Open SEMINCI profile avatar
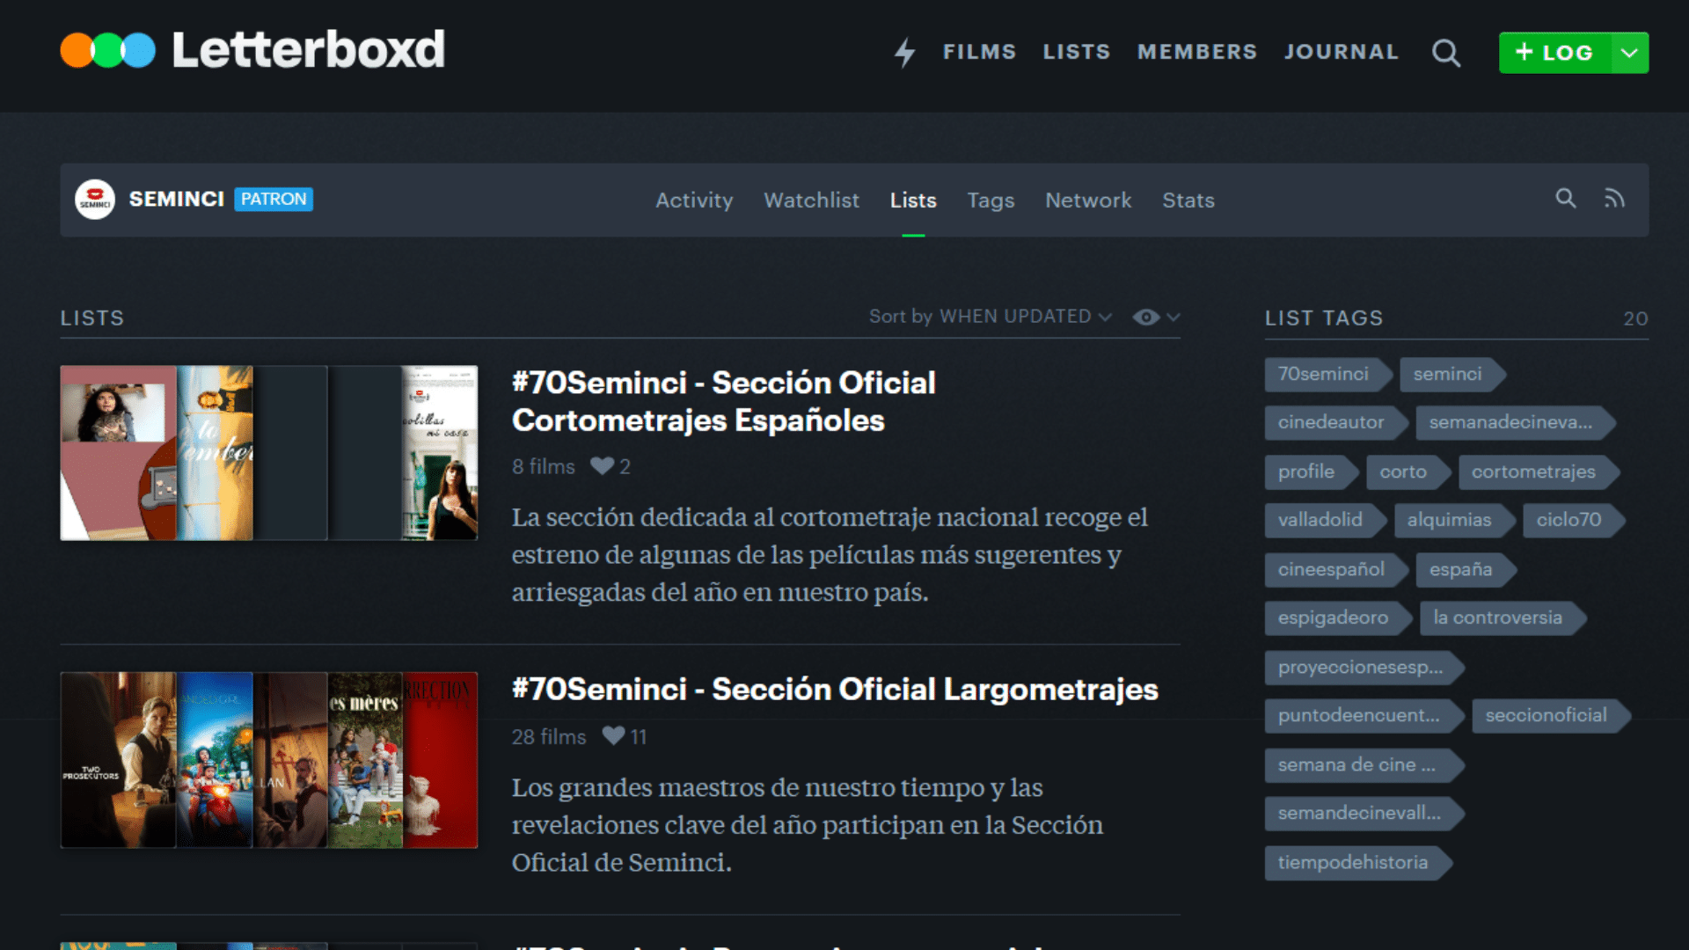Image resolution: width=1689 pixels, height=950 pixels. tap(95, 200)
